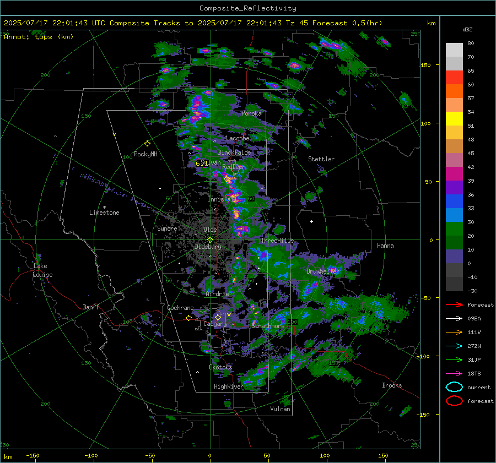Click the HighRiver town label
496x463 pixels.
[x=229, y=386]
